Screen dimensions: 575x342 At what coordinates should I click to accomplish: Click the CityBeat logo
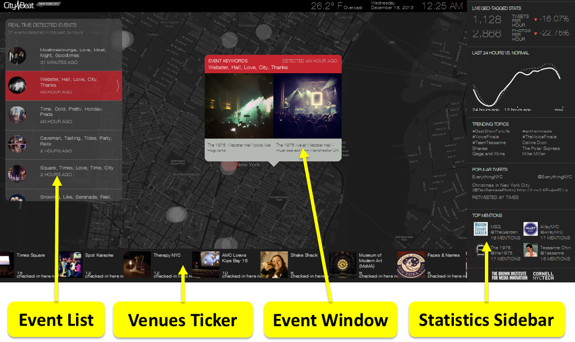(19, 5)
